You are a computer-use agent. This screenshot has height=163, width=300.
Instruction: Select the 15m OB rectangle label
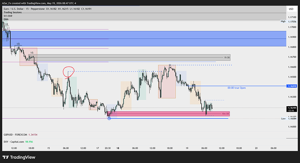click(225, 114)
